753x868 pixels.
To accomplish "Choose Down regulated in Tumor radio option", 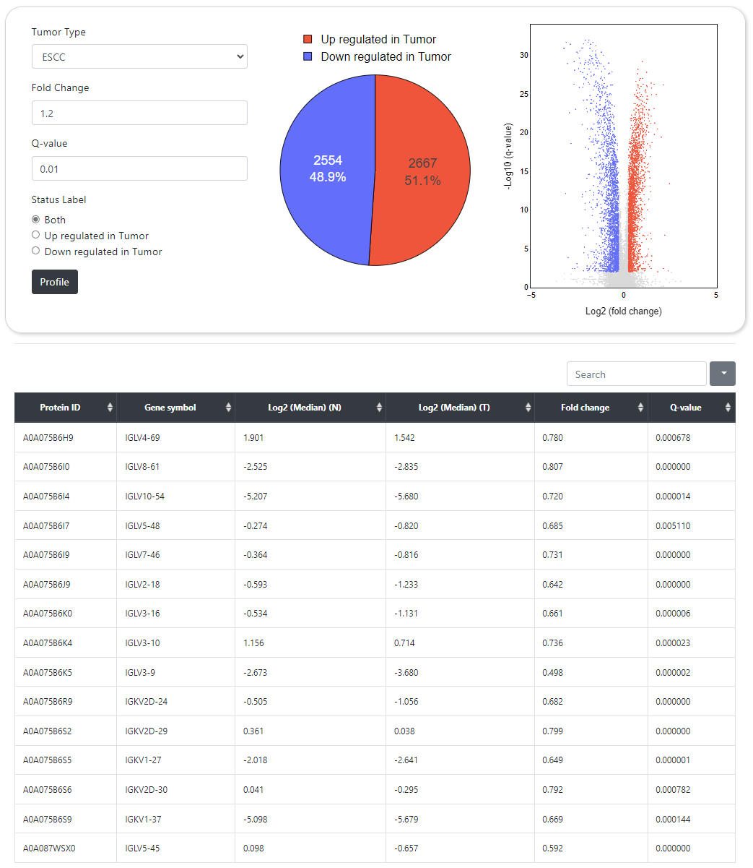I will (36, 252).
